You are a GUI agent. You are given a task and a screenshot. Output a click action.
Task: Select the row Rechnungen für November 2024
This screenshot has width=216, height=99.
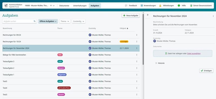pyautogui.click(x=71, y=48)
